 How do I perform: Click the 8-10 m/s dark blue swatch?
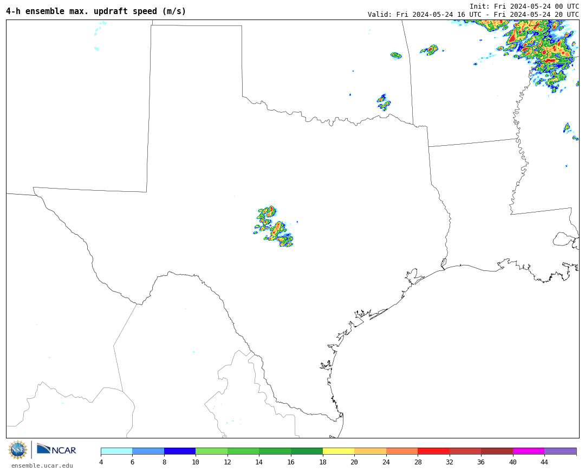(180, 451)
